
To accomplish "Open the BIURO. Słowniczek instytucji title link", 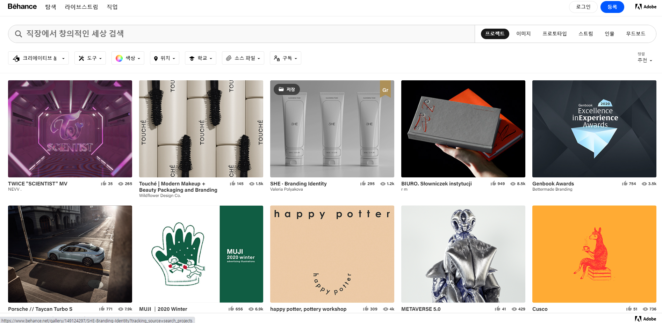I will [x=437, y=184].
